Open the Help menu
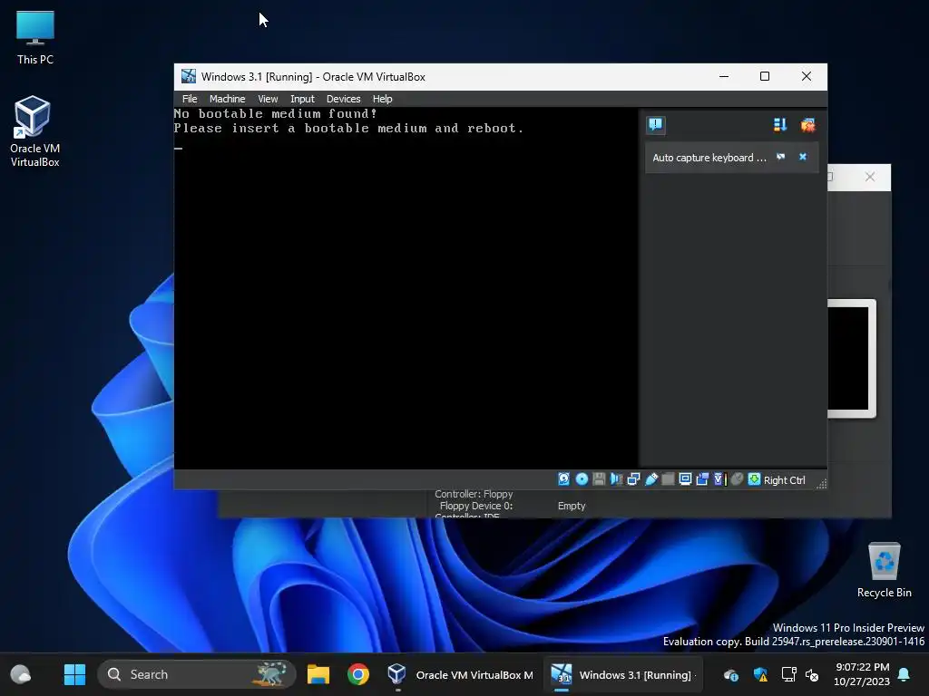 382,99
